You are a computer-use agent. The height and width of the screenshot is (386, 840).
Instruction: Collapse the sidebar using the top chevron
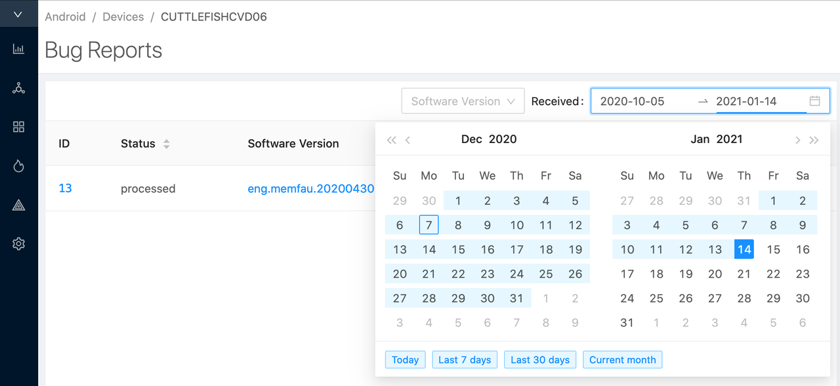click(18, 14)
